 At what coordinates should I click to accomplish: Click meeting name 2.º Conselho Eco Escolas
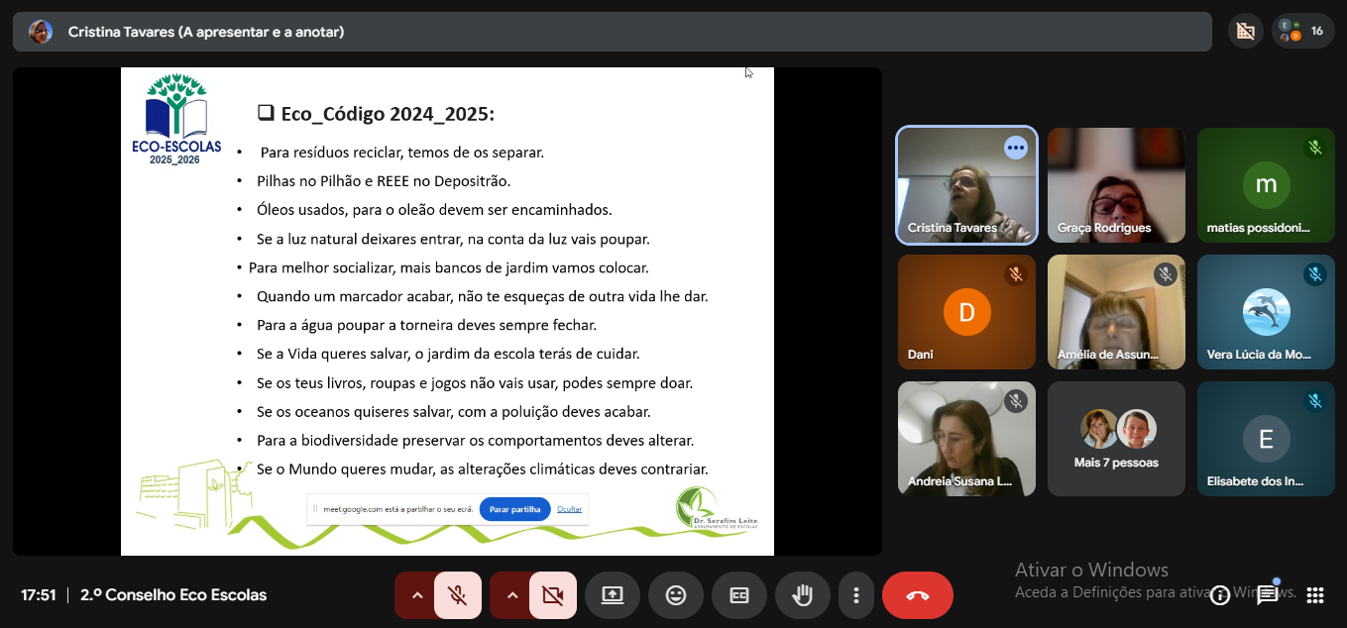173,595
